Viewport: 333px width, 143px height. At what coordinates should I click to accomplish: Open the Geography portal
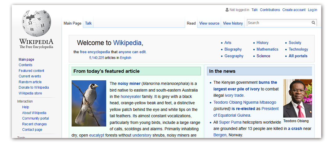[234, 56]
